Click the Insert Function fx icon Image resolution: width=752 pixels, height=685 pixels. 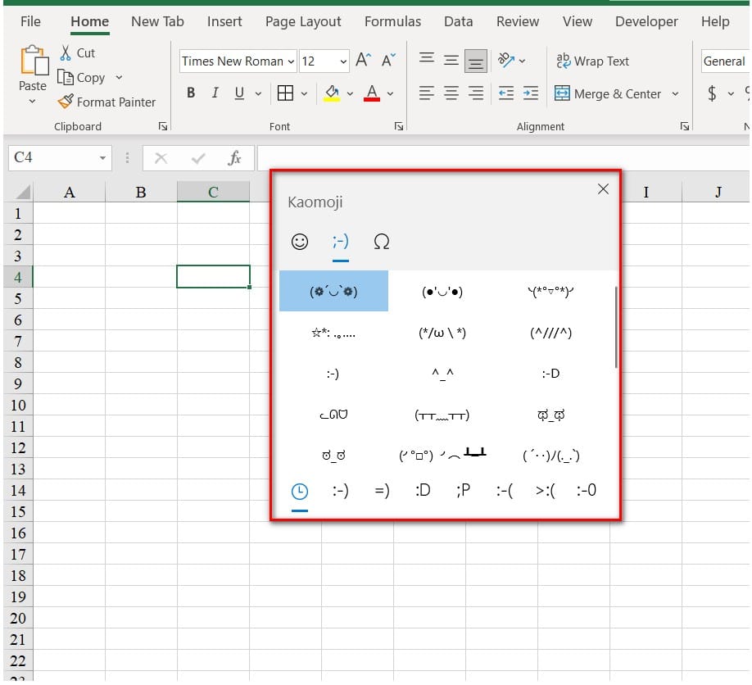[234, 158]
